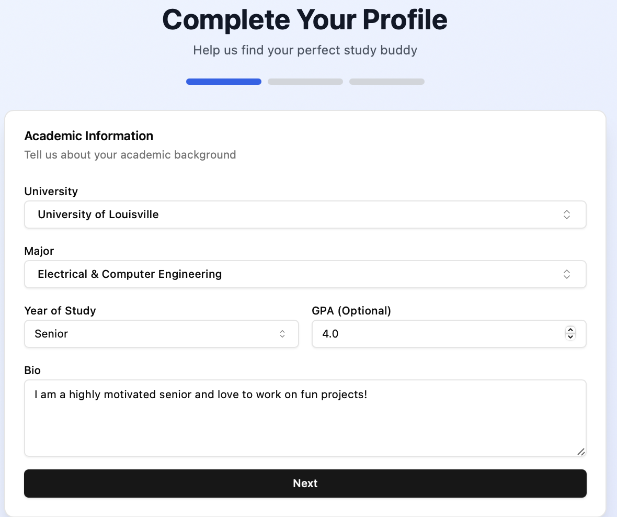Click the chevron icon in Year of Study

pyautogui.click(x=282, y=334)
